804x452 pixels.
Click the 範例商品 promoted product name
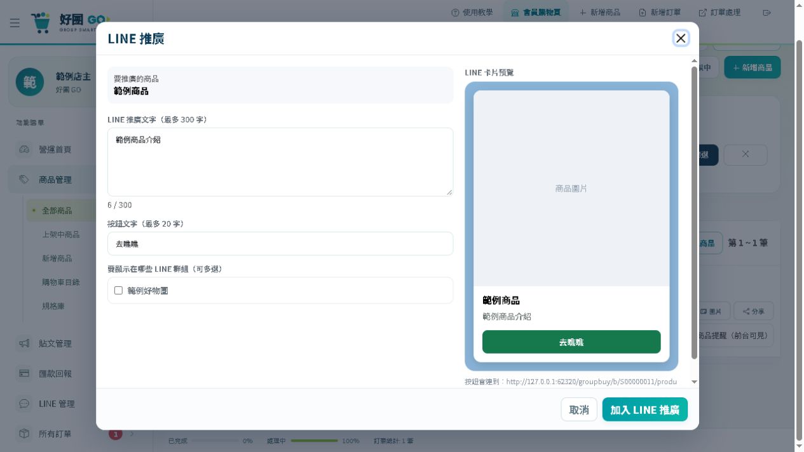click(x=131, y=91)
